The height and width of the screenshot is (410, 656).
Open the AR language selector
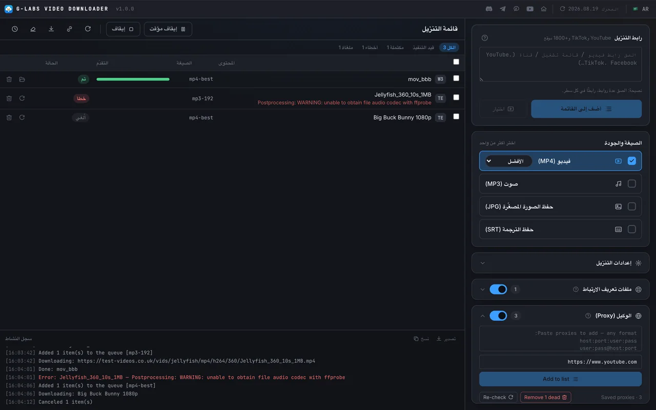click(x=641, y=9)
